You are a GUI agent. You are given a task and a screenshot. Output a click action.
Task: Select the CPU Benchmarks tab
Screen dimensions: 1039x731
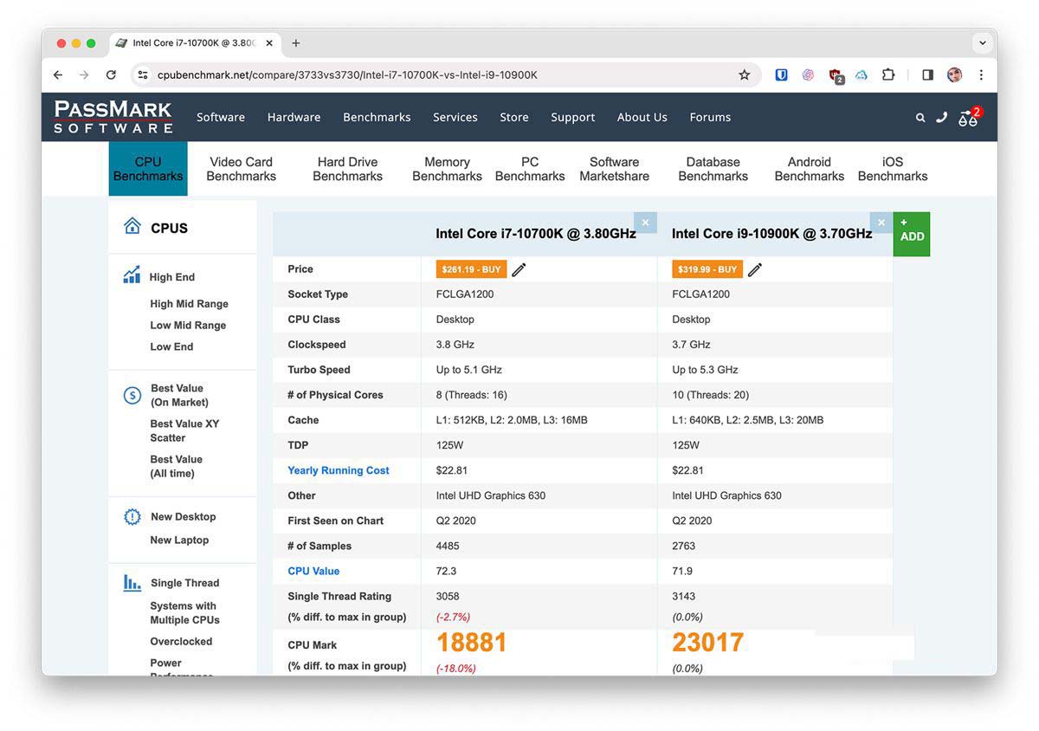[148, 169]
